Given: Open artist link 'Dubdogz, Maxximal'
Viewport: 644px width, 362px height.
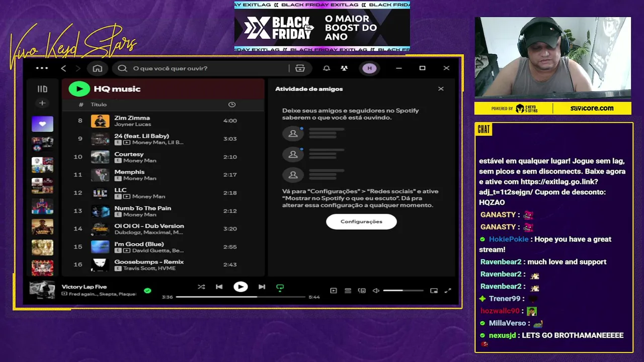Looking at the screenshot, I should pos(149,232).
